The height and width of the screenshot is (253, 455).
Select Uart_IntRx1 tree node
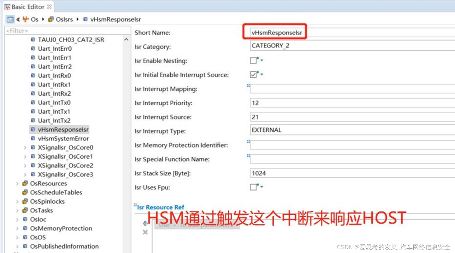(x=54, y=85)
